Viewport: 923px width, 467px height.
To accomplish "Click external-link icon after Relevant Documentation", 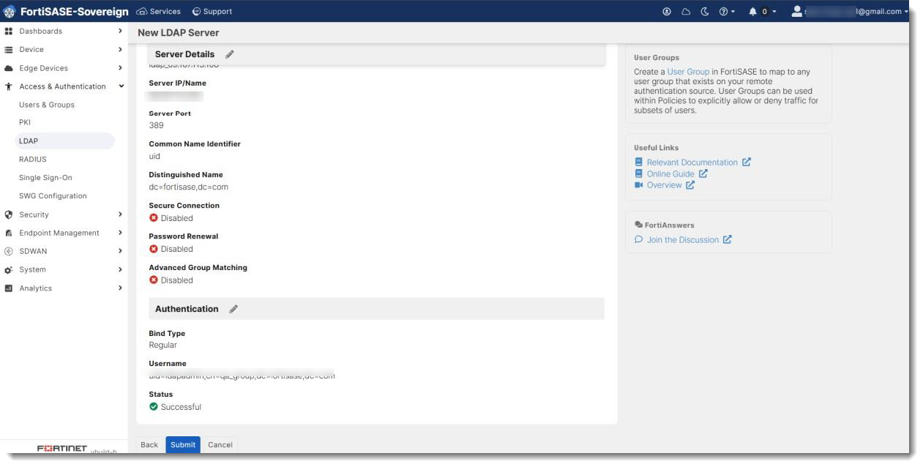I will 747,162.
